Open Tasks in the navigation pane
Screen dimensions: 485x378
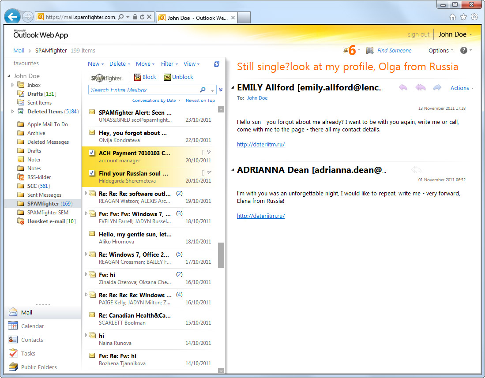(x=28, y=353)
